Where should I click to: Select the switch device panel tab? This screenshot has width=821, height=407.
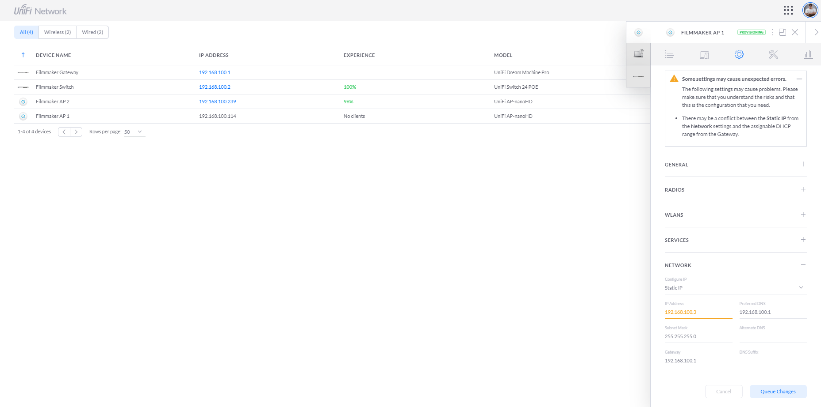point(638,76)
